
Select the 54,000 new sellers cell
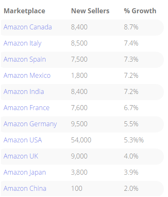tap(81, 140)
